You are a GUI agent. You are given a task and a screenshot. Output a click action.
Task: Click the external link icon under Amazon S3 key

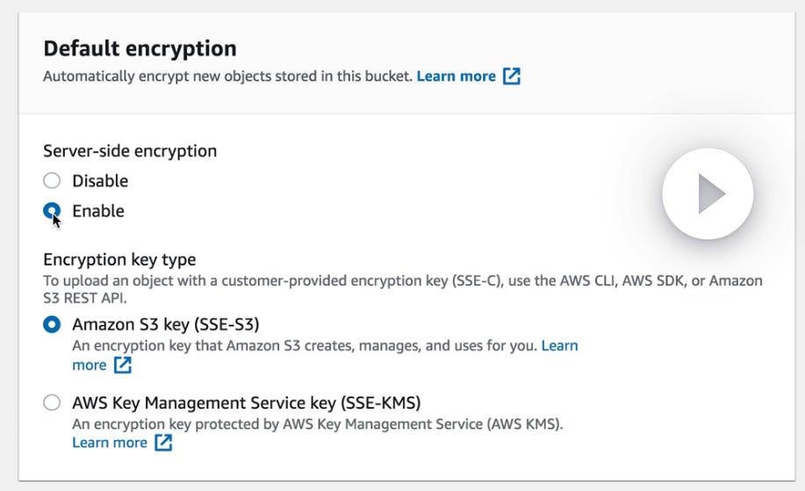[122, 365]
